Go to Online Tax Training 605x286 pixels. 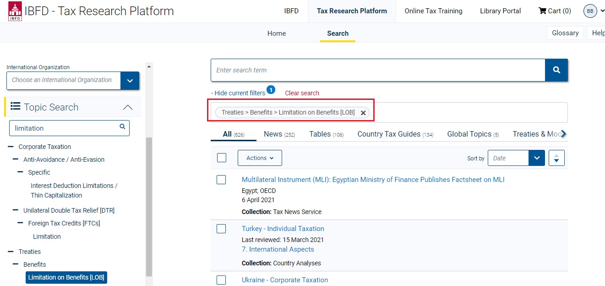point(433,11)
